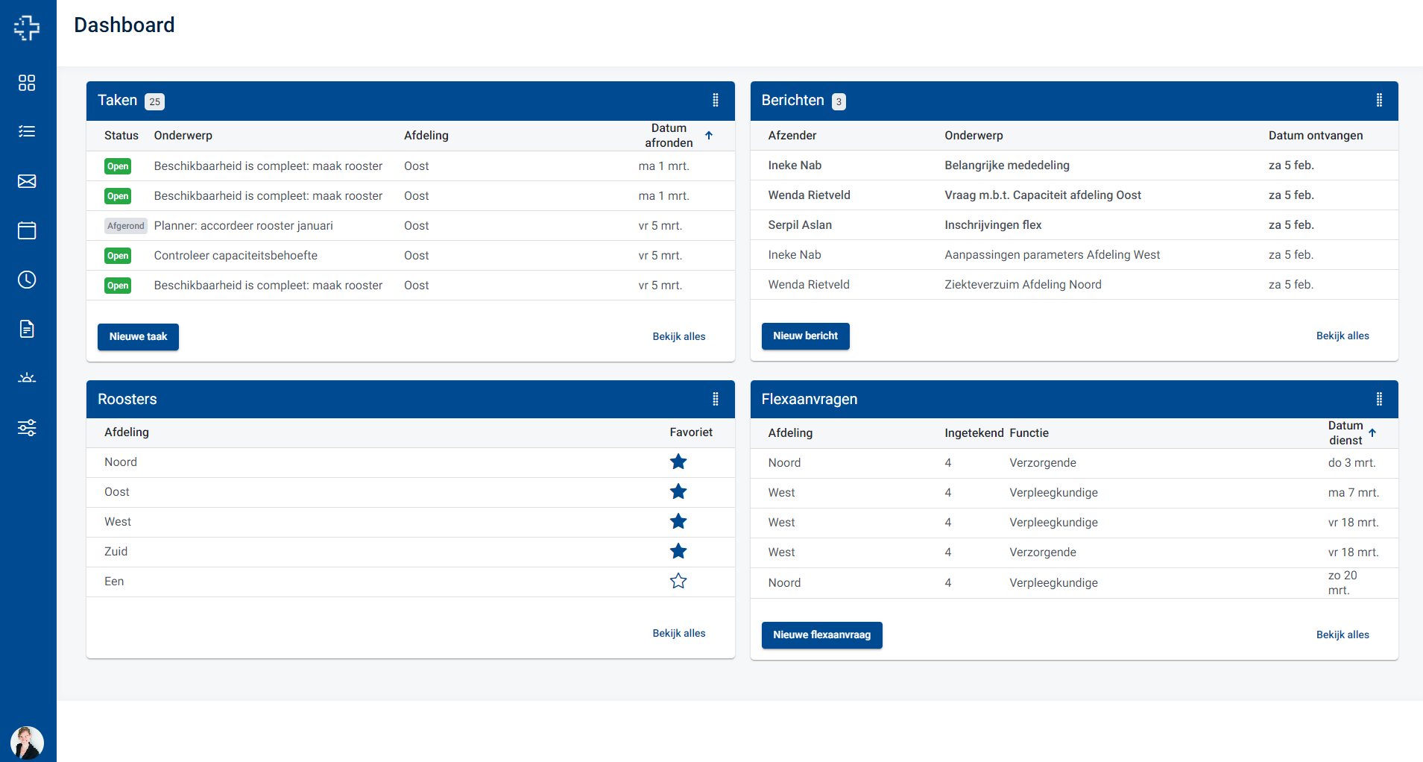
Task: Open the flex request dated do 3 mrt.
Action: 1074,463
